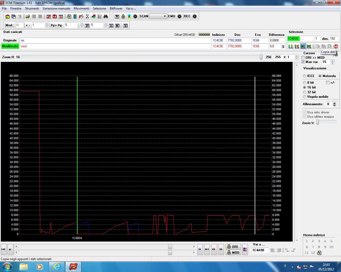Click the ORI lock button

coord(233,246)
